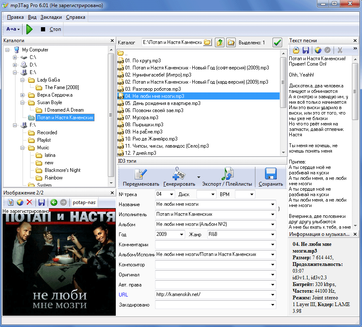This screenshot has width=362, height=327.
Task: Click the search cover on the internet globe icon
Action: [x=20, y=202]
